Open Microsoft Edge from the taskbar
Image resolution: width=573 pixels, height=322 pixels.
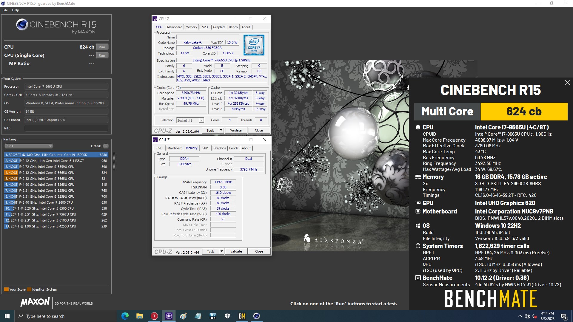125,316
